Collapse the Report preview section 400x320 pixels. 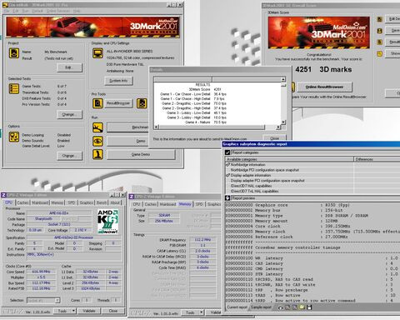[227, 198]
